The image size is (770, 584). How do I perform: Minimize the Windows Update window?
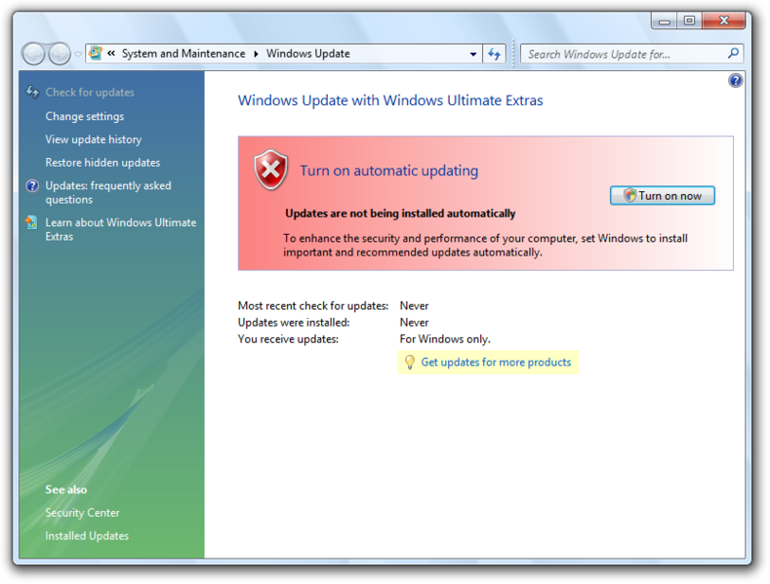(x=665, y=20)
